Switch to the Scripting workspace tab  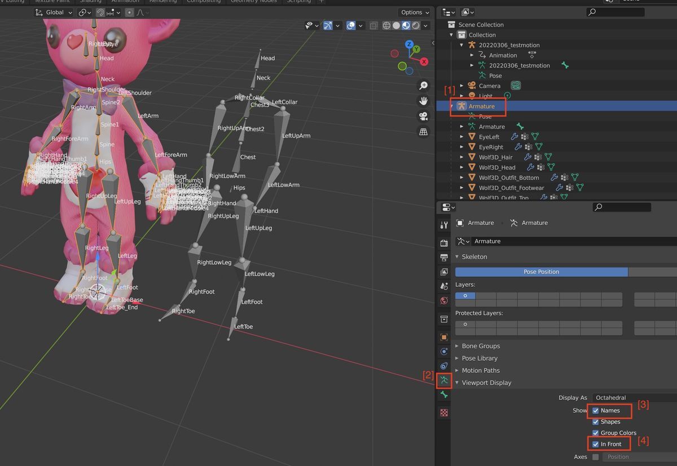point(299,2)
